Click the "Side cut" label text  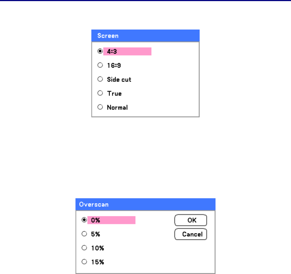pyautogui.click(x=119, y=80)
